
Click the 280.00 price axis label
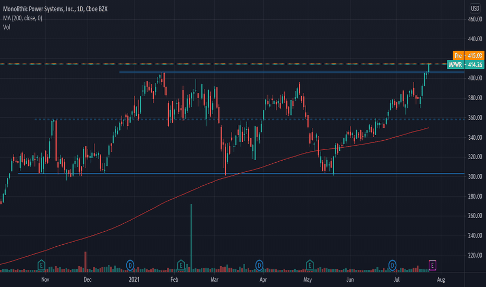click(x=475, y=196)
